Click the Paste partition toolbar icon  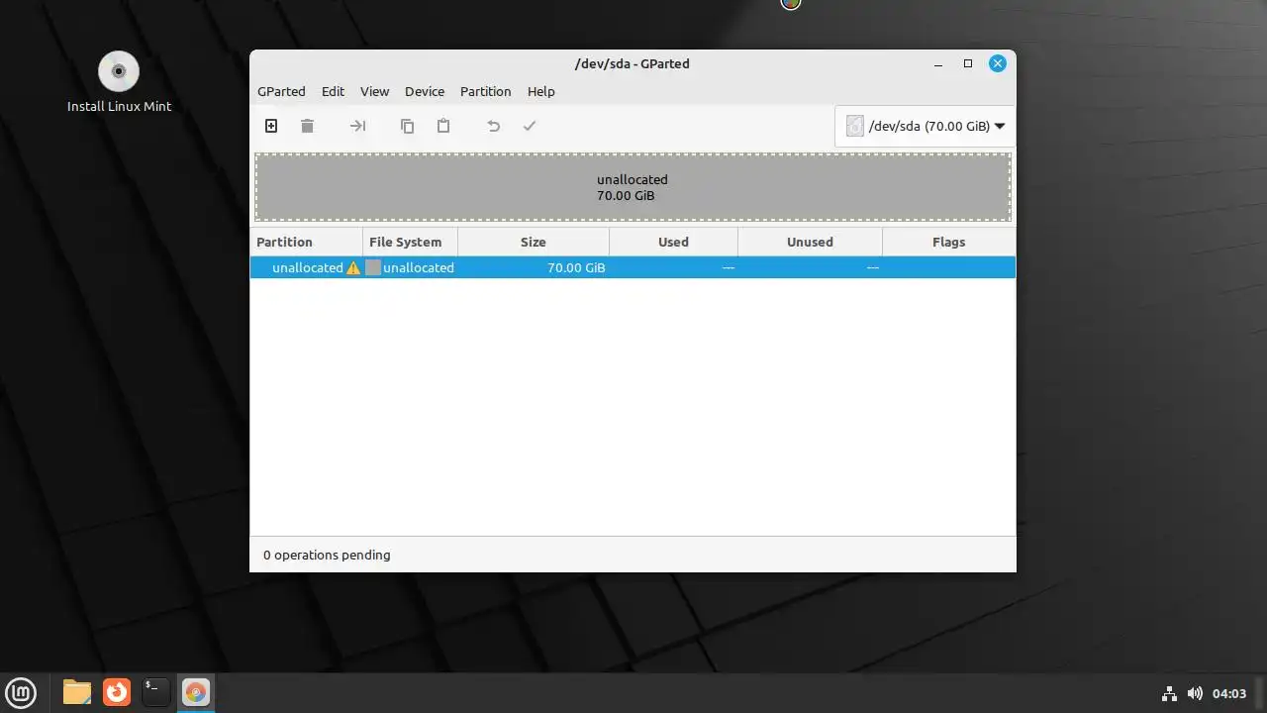point(443,126)
